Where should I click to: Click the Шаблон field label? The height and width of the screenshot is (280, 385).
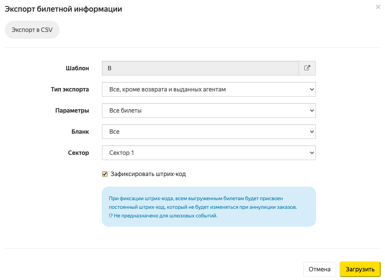[77, 68]
